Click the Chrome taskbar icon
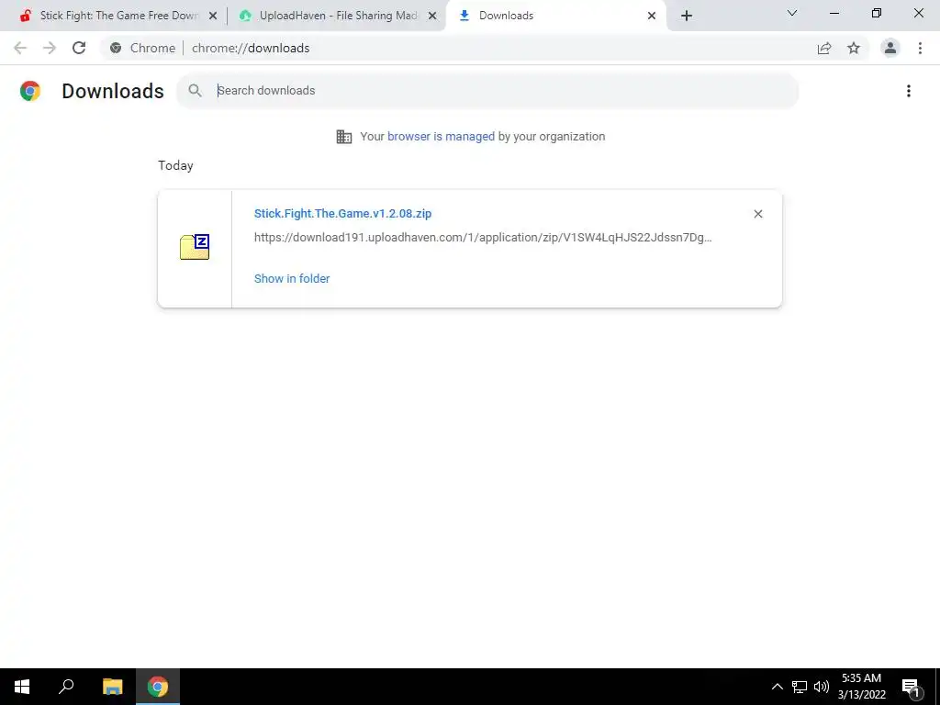 (x=158, y=687)
